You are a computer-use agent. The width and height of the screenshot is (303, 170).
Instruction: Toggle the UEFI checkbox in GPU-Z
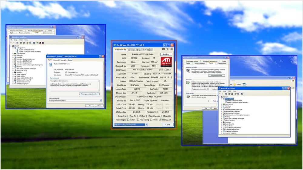(x=166, y=70)
